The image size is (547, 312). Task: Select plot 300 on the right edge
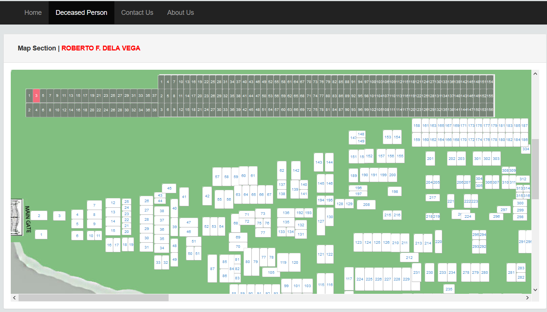[520, 203]
